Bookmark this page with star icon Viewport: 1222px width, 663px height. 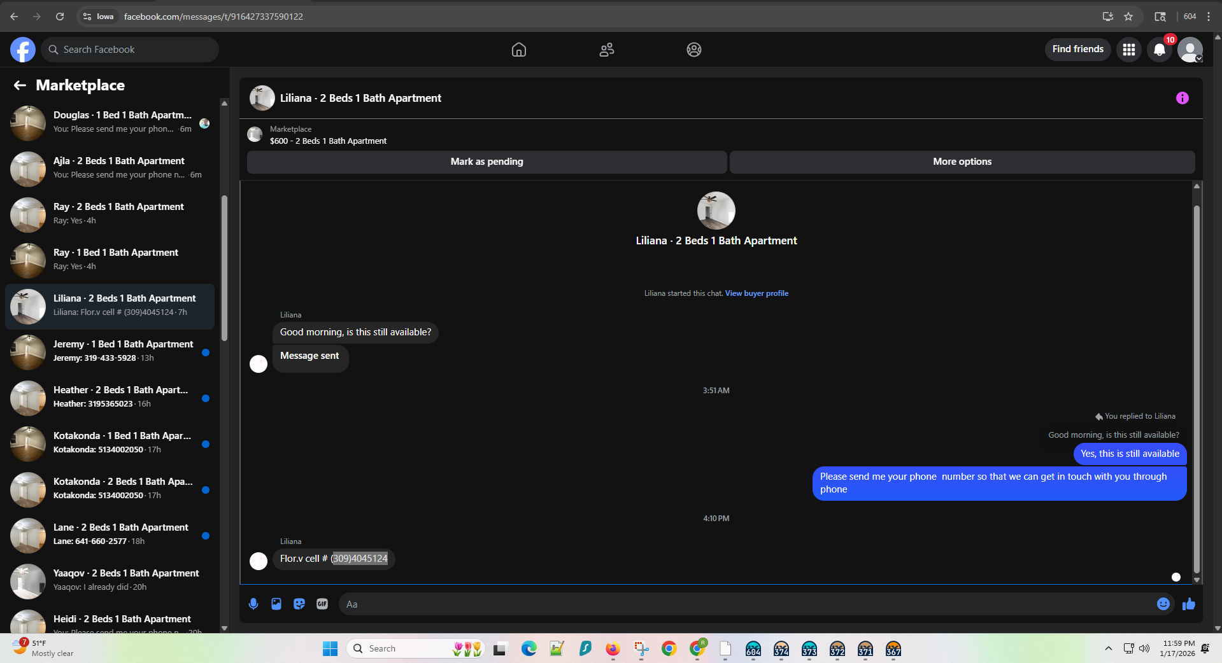1128,17
